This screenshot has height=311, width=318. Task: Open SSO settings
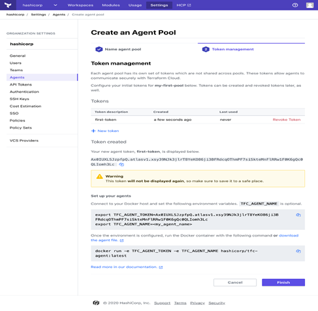click(14, 113)
